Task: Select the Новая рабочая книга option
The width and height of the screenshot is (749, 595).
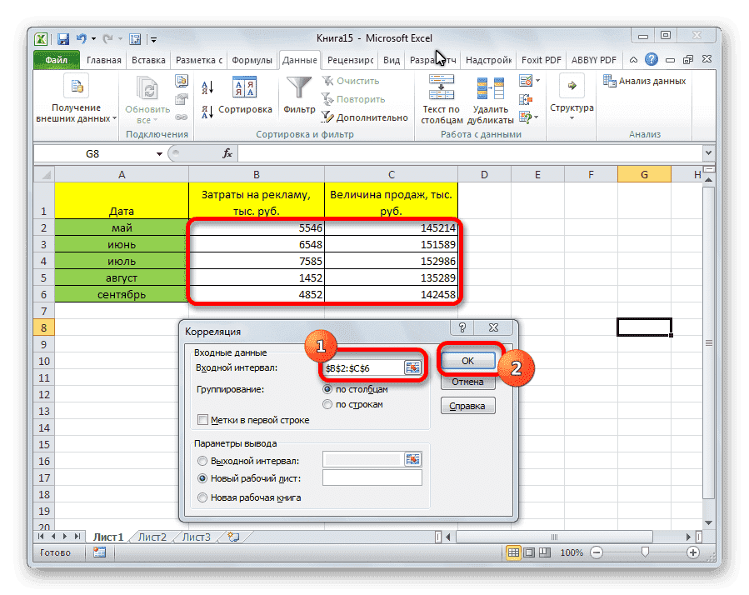Action: click(202, 497)
